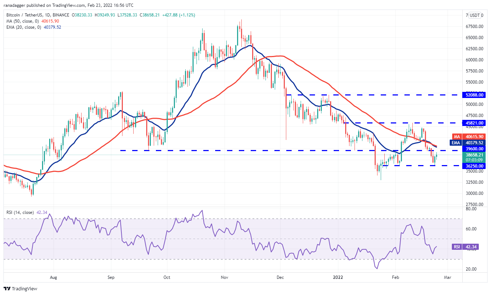Image resolution: width=491 pixels, height=295 pixels.
Task: Click the USDT currency badge on price axis
Action: (x=475, y=15)
